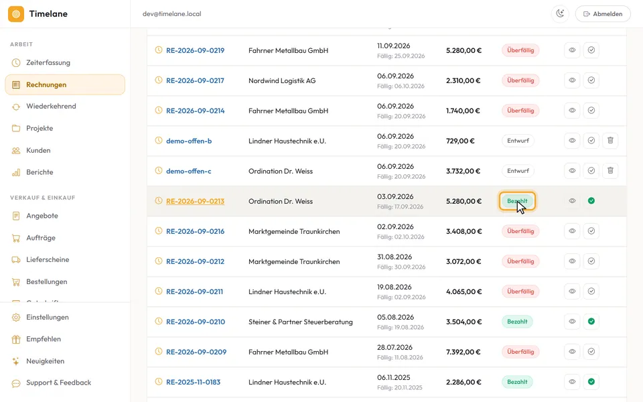Viewport: 643px width, 402px height.
Task: Unmark RE-2026-09-0213 paid checkmark
Action: coord(591,200)
